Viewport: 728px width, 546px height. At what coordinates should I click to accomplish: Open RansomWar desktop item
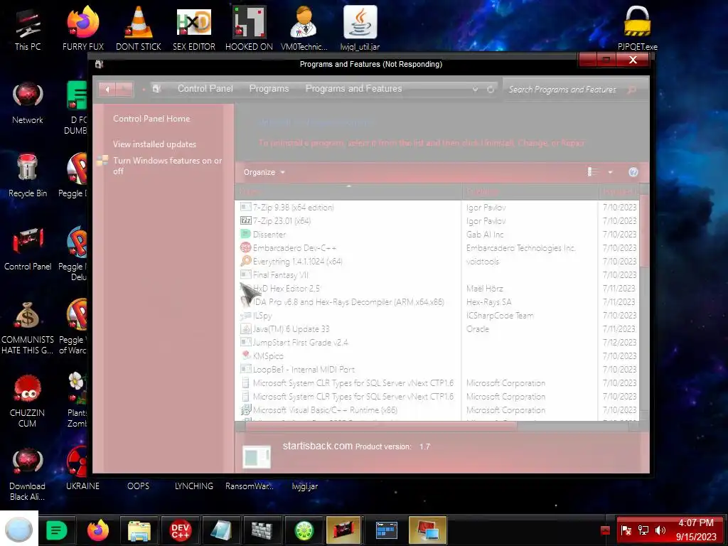coord(250,486)
